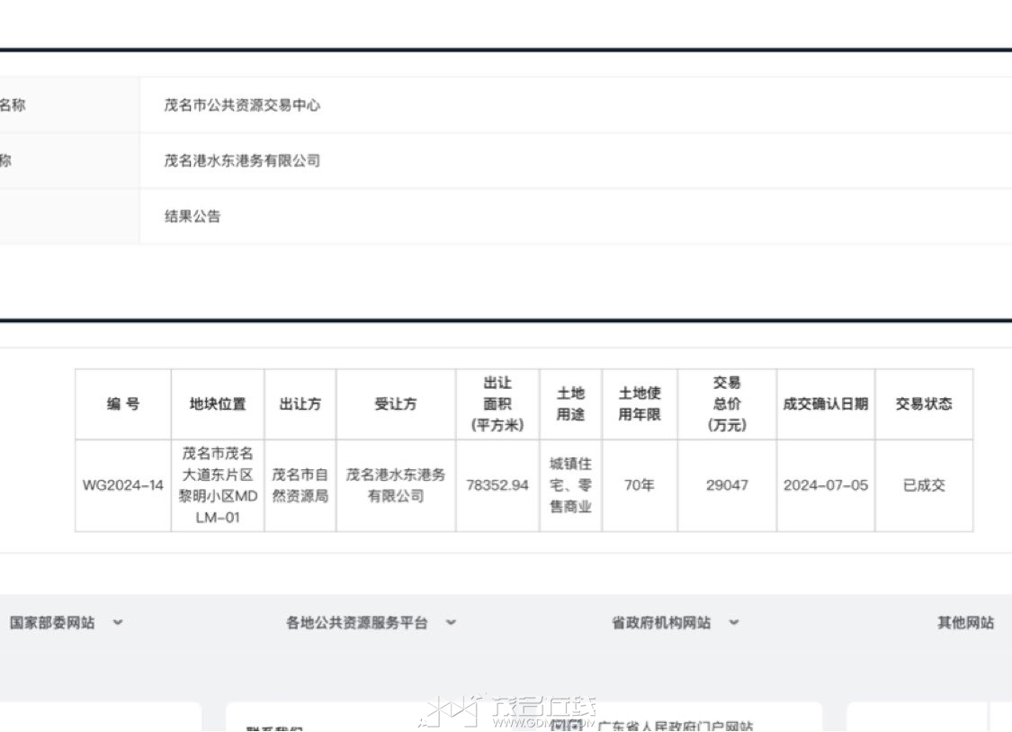The width and height of the screenshot is (1012, 732).
Task: Select the 结果公告 value
Action: (x=193, y=216)
